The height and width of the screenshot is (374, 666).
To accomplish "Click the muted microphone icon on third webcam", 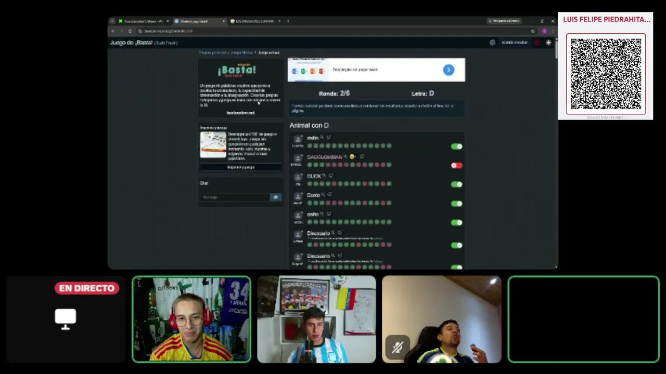I will [x=397, y=347].
